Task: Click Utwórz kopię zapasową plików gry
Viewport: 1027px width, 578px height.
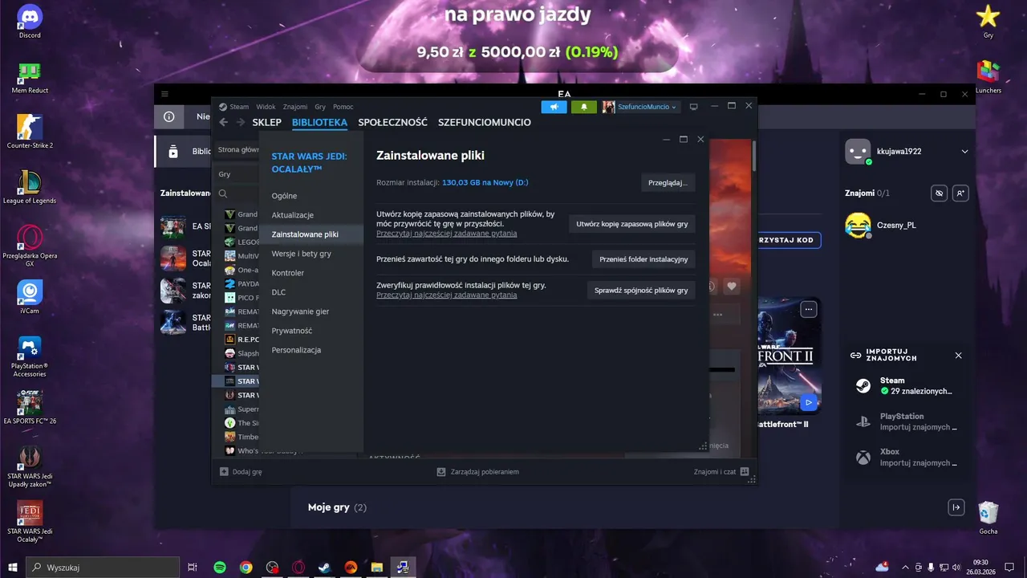Action: click(x=632, y=224)
